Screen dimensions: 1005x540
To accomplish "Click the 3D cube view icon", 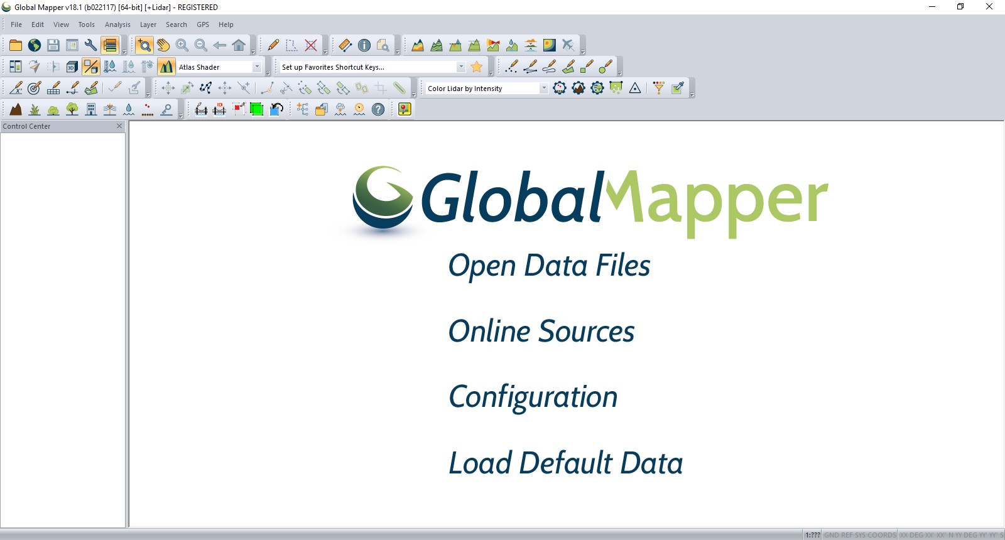I will (x=72, y=67).
